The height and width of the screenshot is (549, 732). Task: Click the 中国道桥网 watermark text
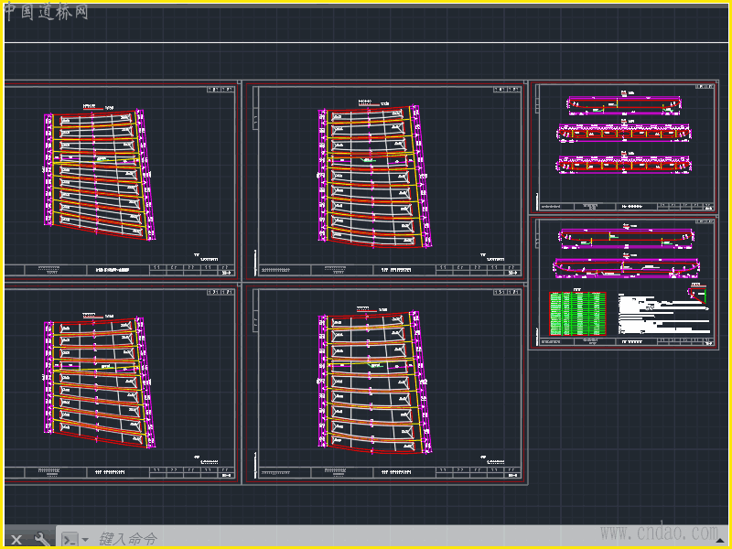46,12
